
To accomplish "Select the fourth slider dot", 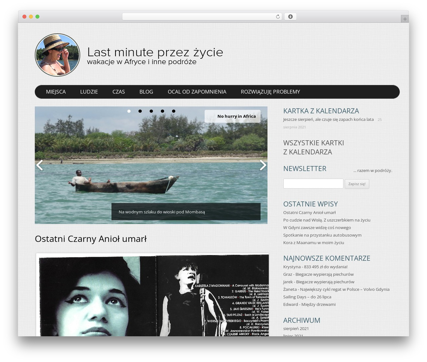I will coord(162,111).
